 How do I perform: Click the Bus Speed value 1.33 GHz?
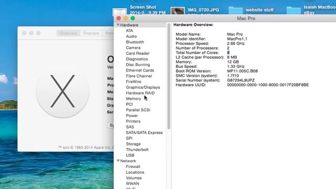(x=236, y=67)
